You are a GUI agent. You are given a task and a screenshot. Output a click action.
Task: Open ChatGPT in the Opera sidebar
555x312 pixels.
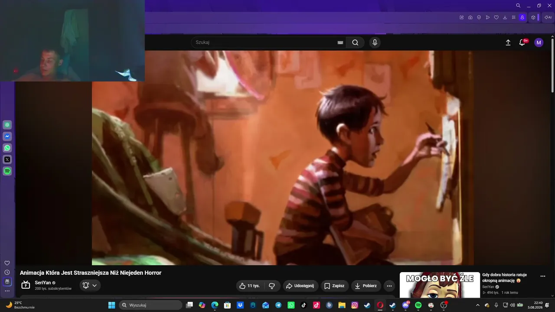[7, 125]
